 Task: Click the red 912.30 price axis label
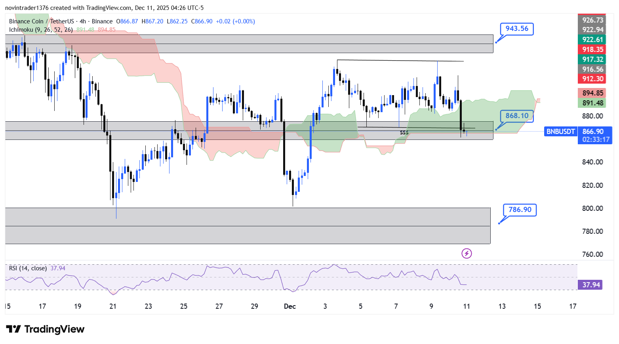tap(592, 79)
